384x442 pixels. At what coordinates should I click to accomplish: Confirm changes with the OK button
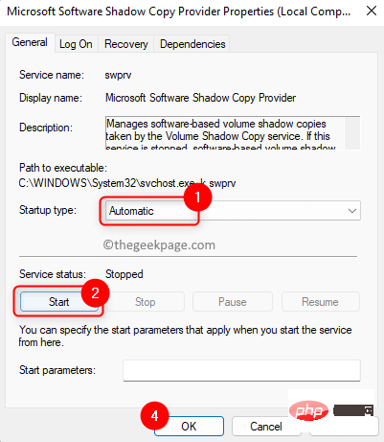[189, 427]
